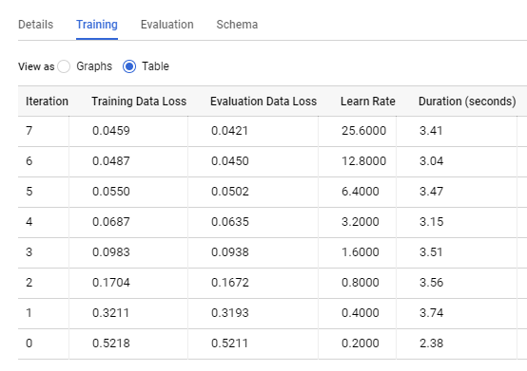527x371 pixels.
Task: Click learn rate value 1.6000
Action: [x=361, y=252]
